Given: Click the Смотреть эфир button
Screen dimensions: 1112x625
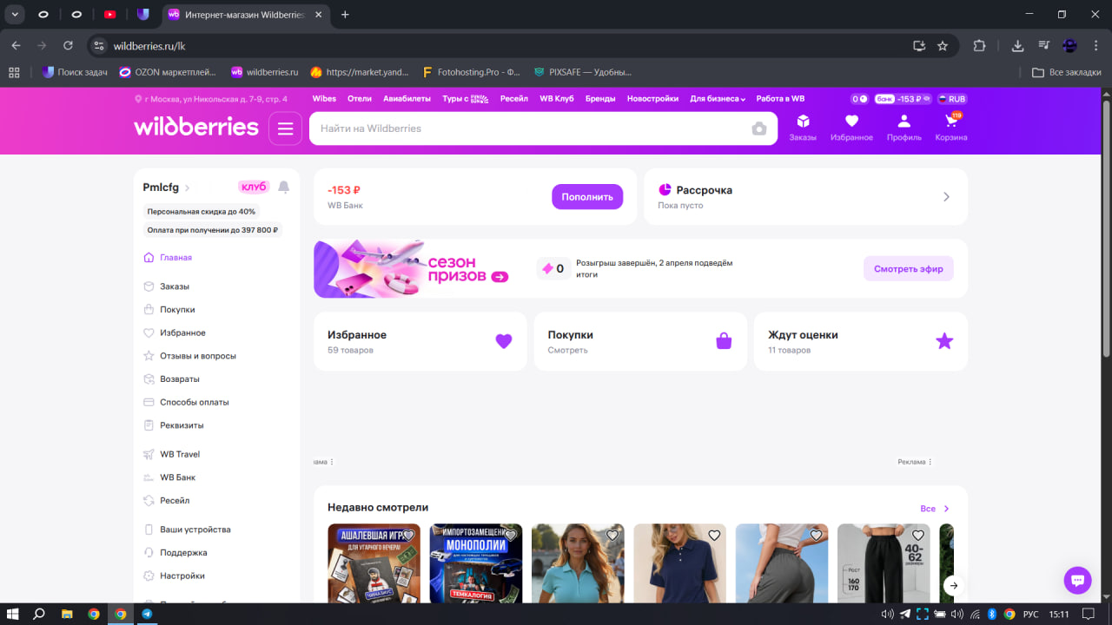Looking at the screenshot, I should (x=909, y=269).
